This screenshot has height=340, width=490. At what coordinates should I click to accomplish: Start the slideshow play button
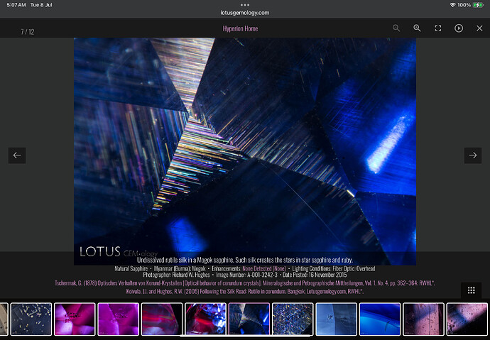[459, 28]
